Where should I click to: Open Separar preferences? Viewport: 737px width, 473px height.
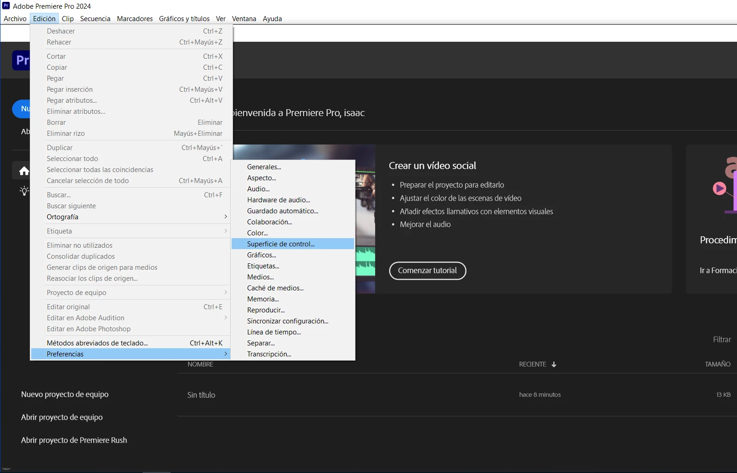pyautogui.click(x=293, y=343)
